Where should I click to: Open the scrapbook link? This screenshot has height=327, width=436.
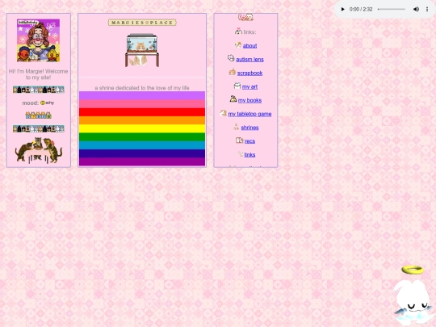(x=249, y=73)
